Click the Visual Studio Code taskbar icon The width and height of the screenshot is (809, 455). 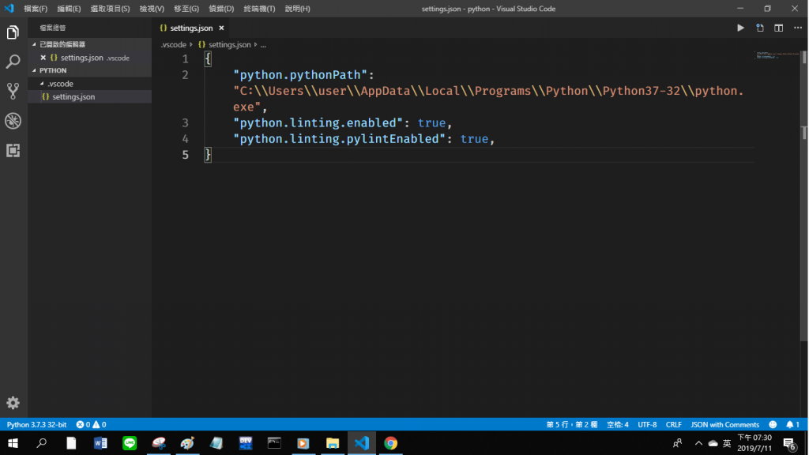tap(362, 443)
